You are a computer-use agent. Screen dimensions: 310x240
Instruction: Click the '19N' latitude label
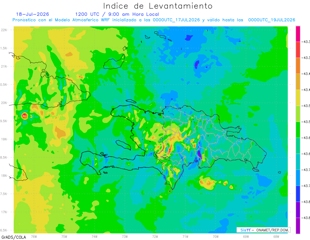pos(4,139)
